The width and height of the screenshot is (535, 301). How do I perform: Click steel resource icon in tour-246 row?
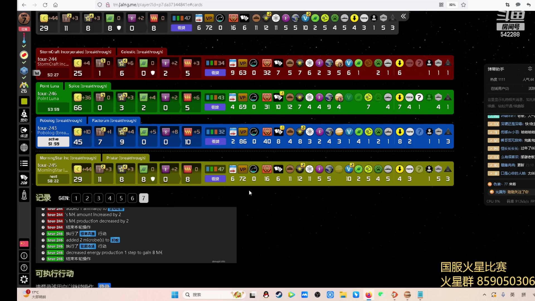[100, 98]
